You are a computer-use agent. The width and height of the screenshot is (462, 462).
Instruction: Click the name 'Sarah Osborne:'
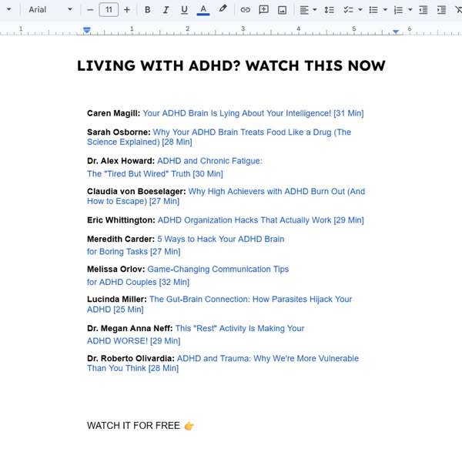point(119,132)
